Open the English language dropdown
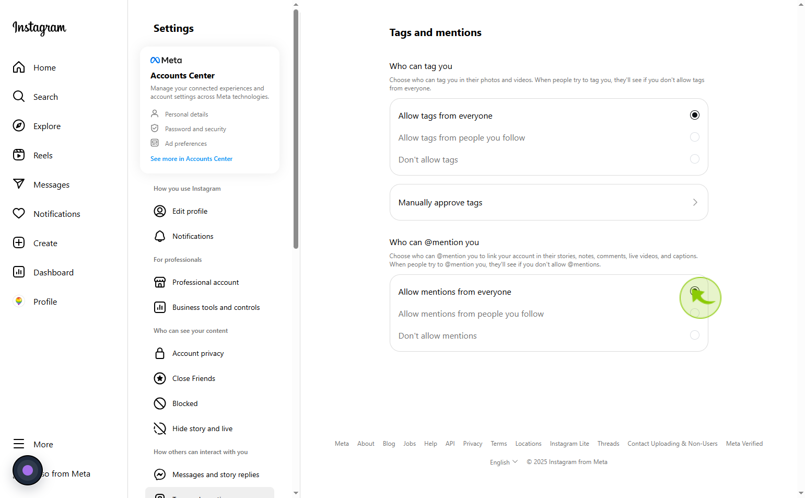805x498 pixels. coord(504,462)
